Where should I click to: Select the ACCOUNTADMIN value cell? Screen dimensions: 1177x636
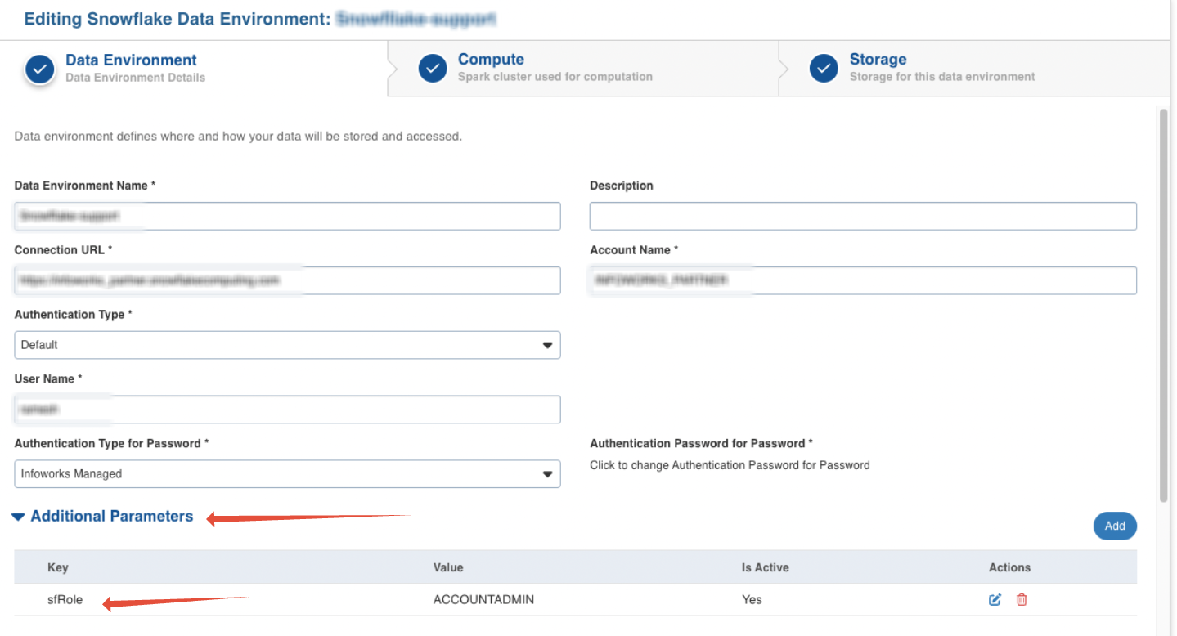[483, 599]
